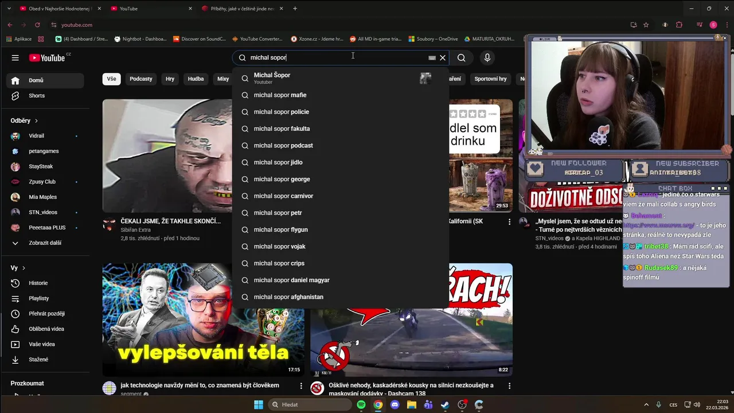734x413 pixels.
Task: Open the Nightbot Dashboard bookmark
Action: pyautogui.click(x=140, y=39)
